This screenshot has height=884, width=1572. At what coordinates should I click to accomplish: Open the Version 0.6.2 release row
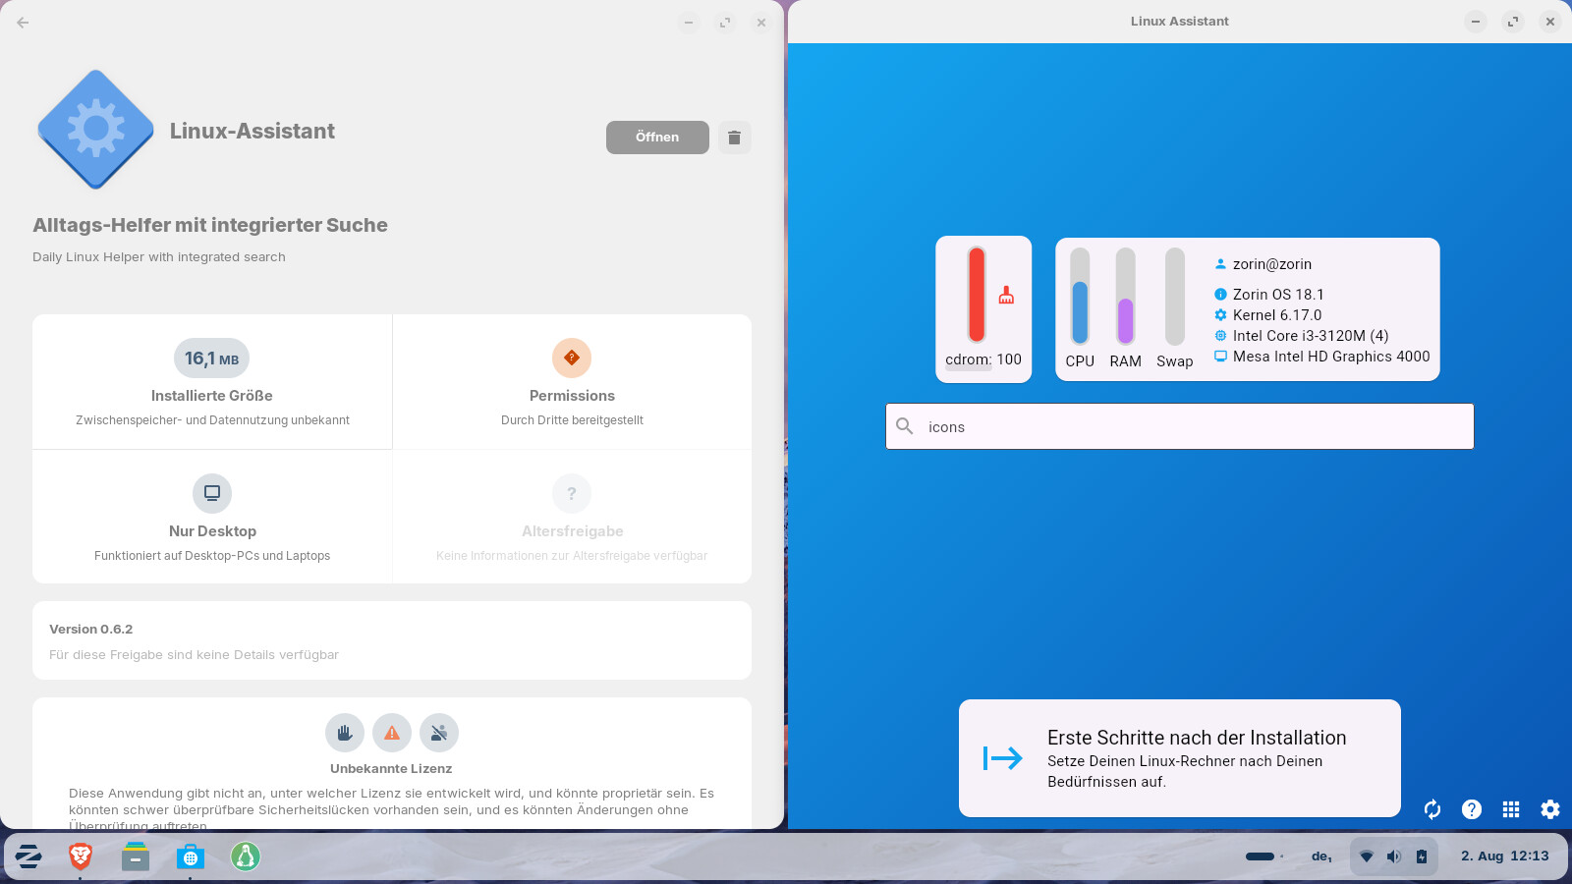coord(392,640)
